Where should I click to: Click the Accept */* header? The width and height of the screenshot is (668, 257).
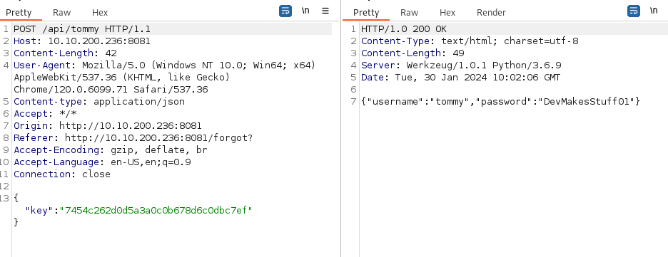coord(45,114)
